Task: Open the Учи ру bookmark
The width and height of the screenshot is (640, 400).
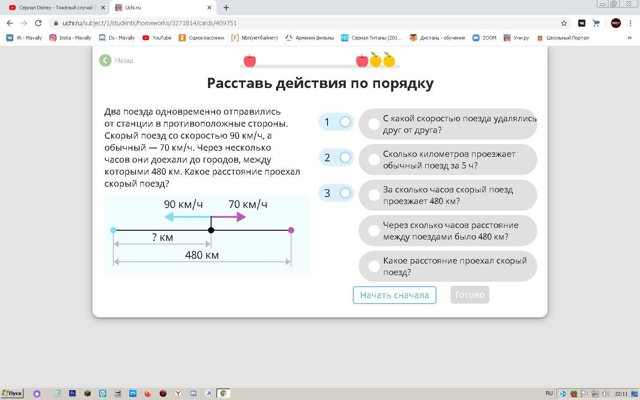Action: [516, 38]
